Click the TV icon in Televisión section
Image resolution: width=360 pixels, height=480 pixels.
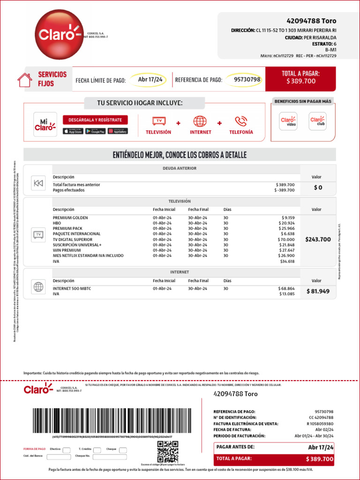38,235
